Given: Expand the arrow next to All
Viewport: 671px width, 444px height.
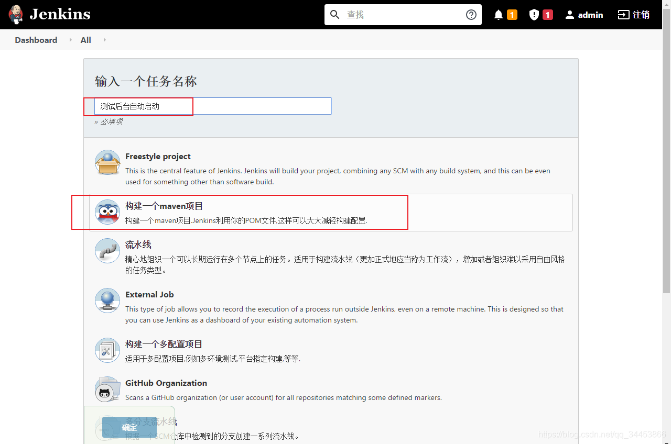Looking at the screenshot, I should pyautogui.click(x=104, y=40).
